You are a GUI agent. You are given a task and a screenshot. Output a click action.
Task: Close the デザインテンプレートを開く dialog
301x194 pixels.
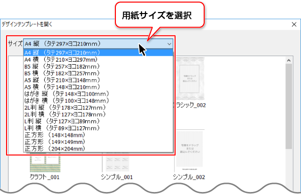pyautogui.click(x=294, y=25)
